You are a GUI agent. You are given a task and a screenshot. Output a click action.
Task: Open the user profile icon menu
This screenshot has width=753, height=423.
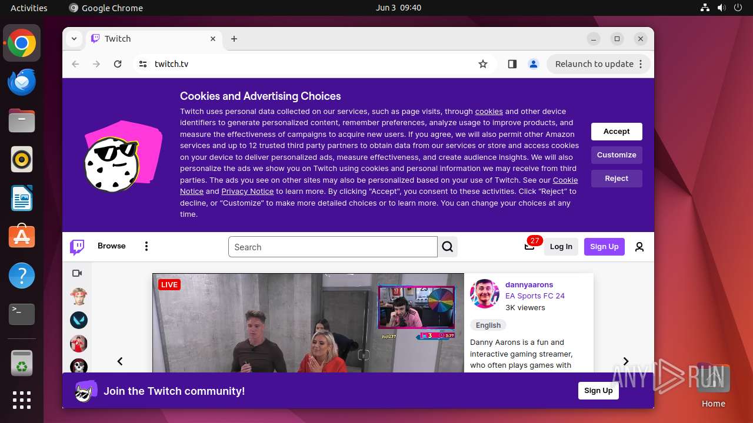(x=639, y=247)
